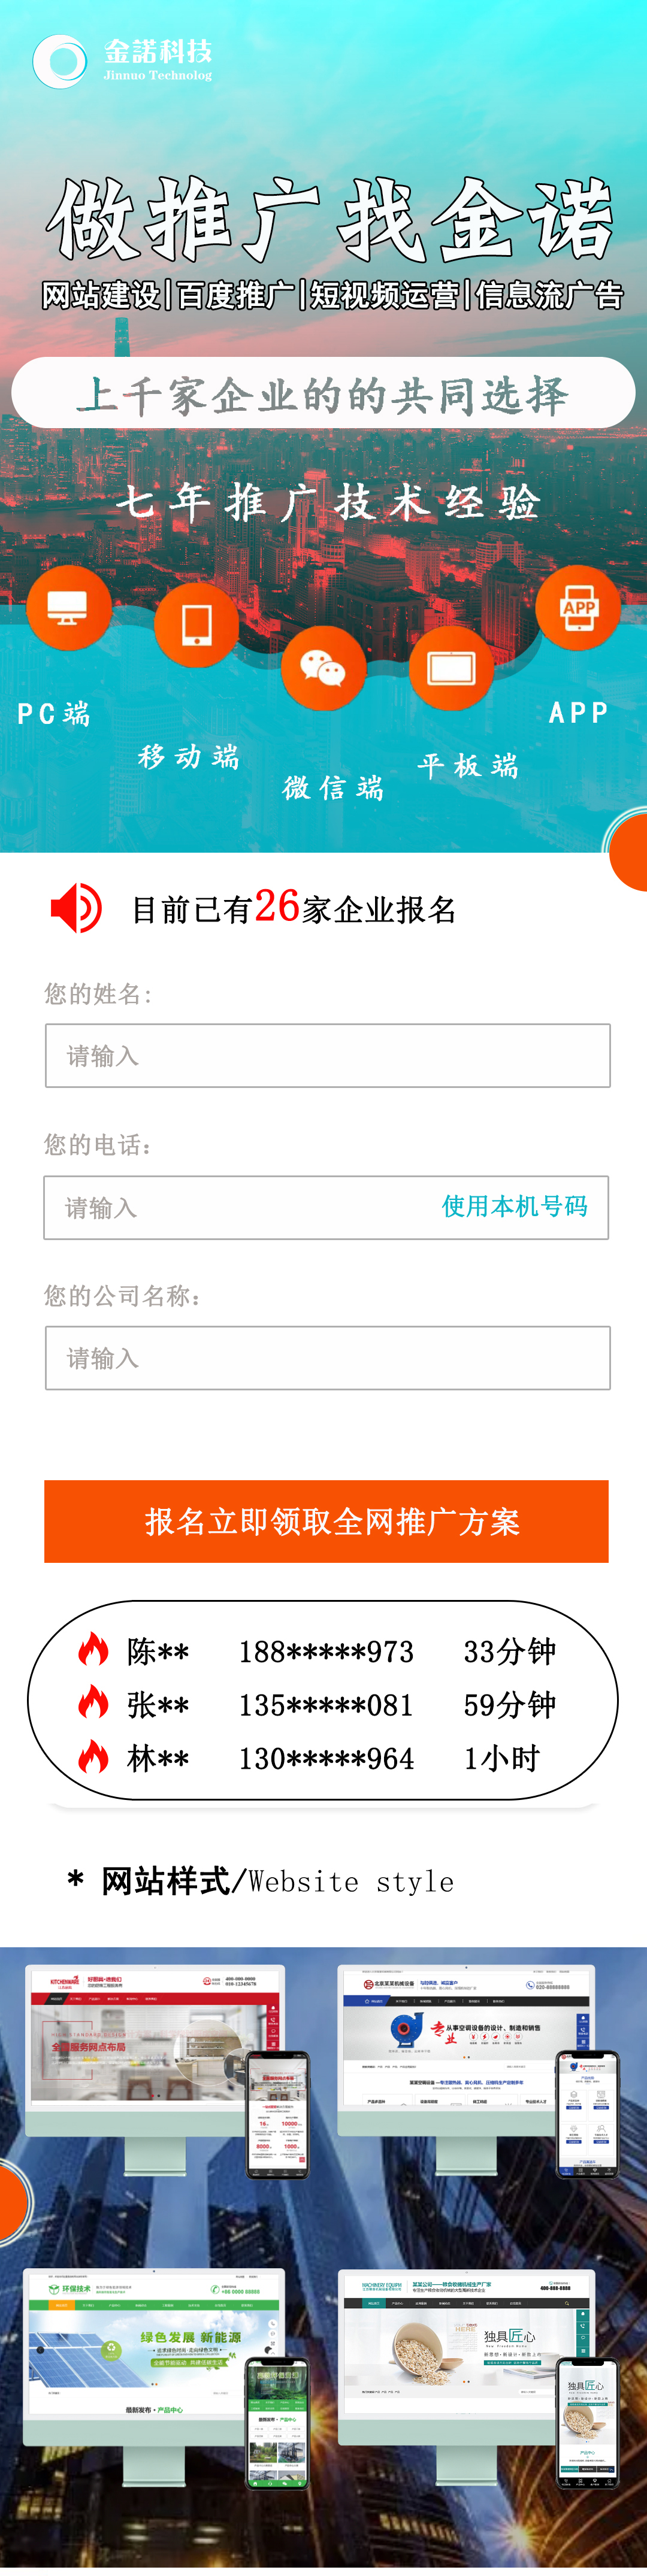Tap the orange mobile phone icon
This screenshot has height=2576, width=647.
197,624
